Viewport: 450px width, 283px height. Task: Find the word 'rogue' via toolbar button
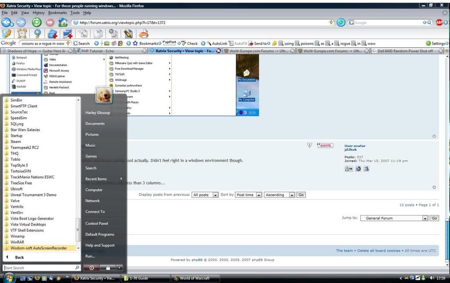pos(342,43)
